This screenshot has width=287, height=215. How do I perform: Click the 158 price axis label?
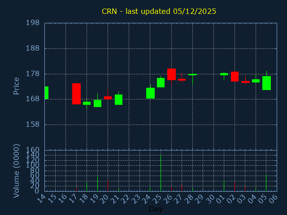33,125
